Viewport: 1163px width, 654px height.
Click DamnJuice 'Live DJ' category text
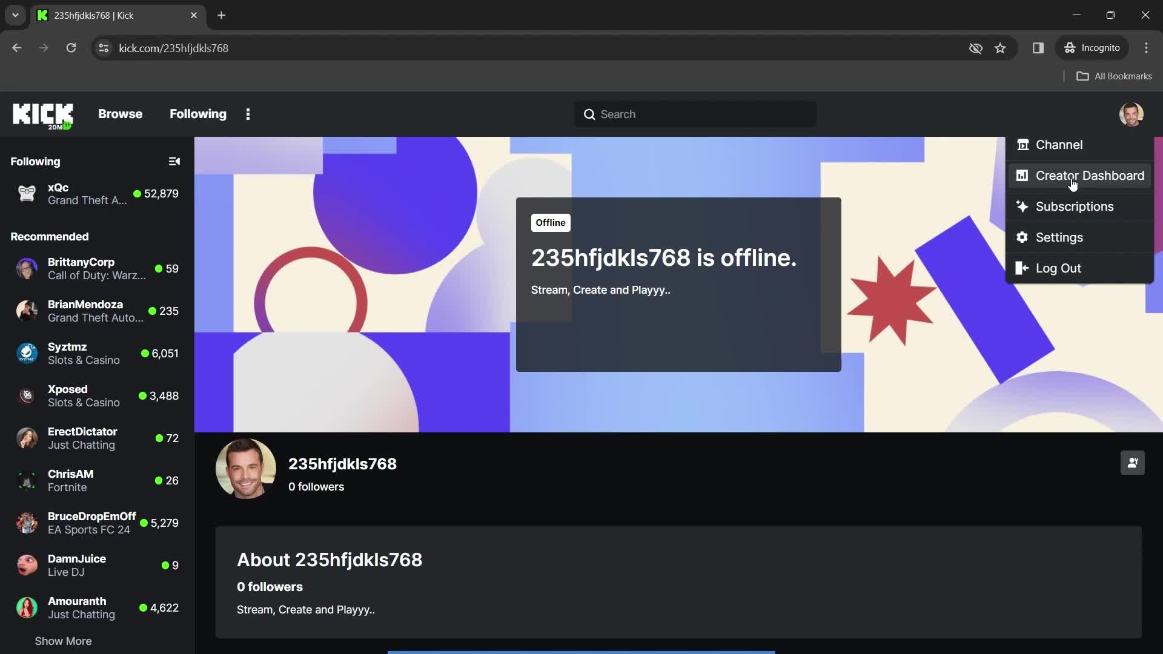[x=66, y=572]
